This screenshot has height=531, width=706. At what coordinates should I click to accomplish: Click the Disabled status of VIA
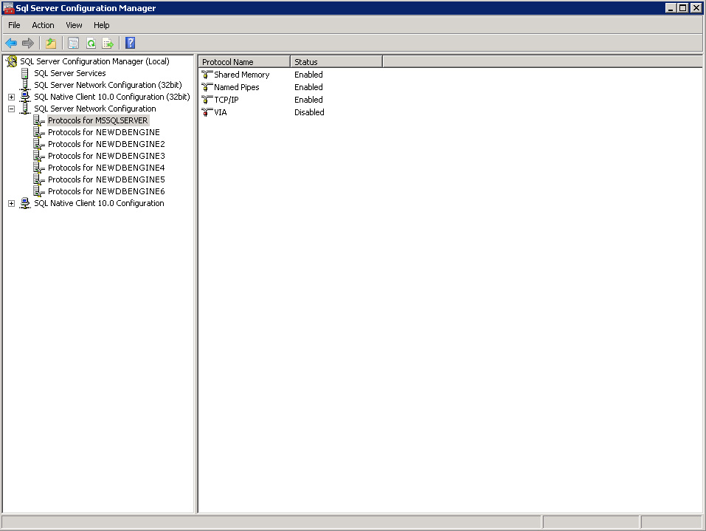(309, 112)
